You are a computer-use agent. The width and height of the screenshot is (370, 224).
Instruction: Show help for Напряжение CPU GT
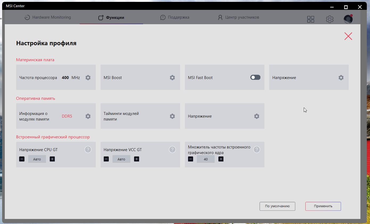click(88, 150)
